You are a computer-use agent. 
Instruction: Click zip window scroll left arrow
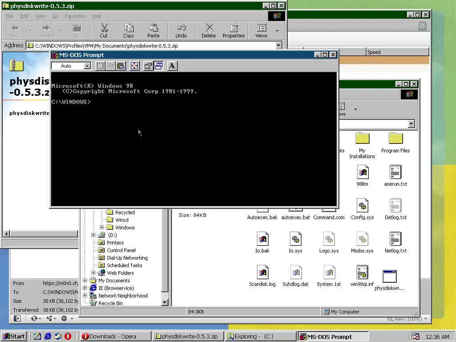(x=6, y=233)
